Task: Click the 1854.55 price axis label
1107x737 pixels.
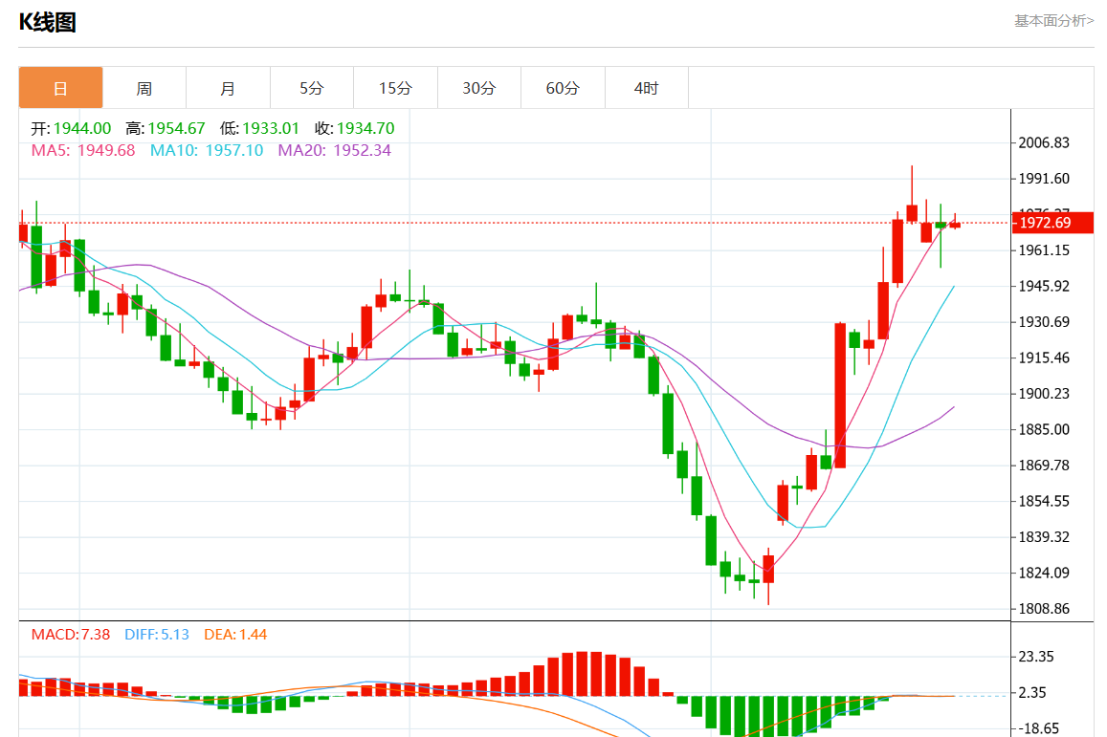Action: 1044,502
